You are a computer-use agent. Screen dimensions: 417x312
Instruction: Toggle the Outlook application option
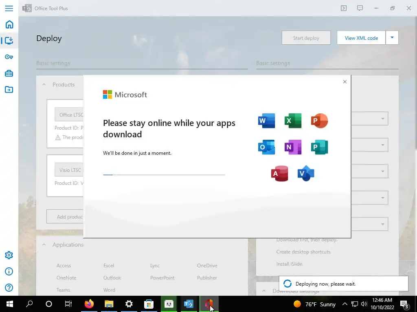(112, 278)
